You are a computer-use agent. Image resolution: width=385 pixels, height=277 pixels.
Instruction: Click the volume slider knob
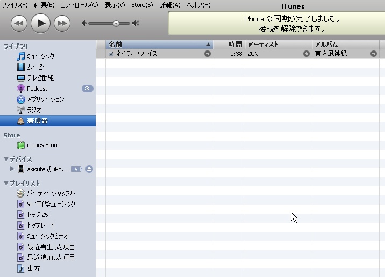[116, 23]
